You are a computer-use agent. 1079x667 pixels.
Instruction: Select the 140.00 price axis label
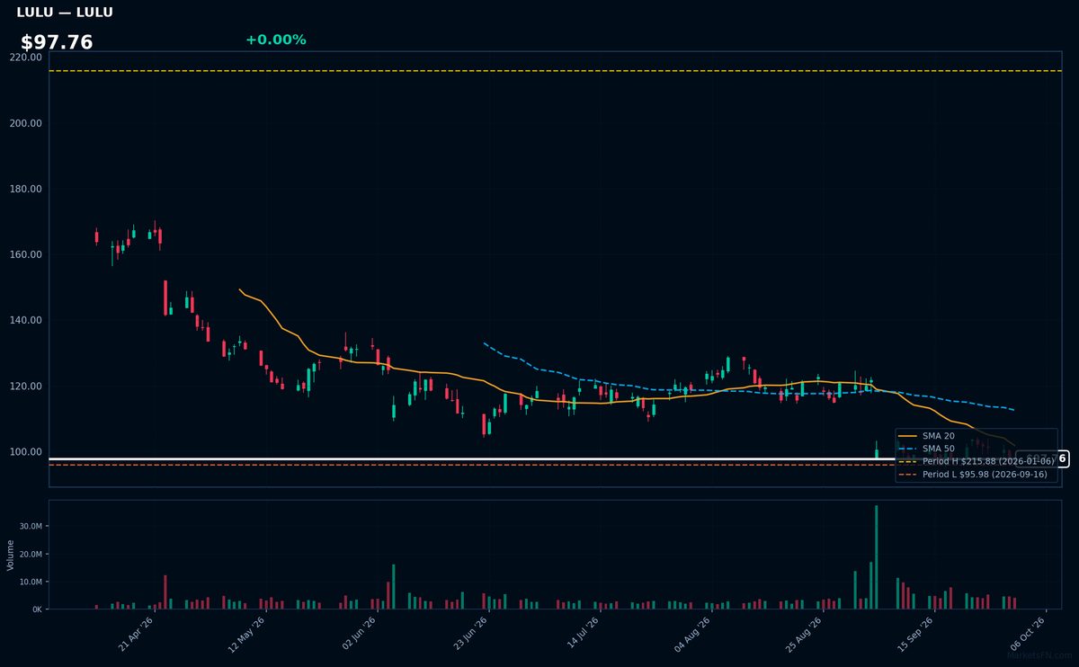(x=26, y=320)
